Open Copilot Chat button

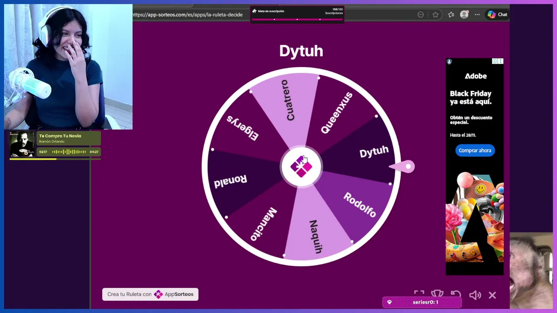(497, 14)
